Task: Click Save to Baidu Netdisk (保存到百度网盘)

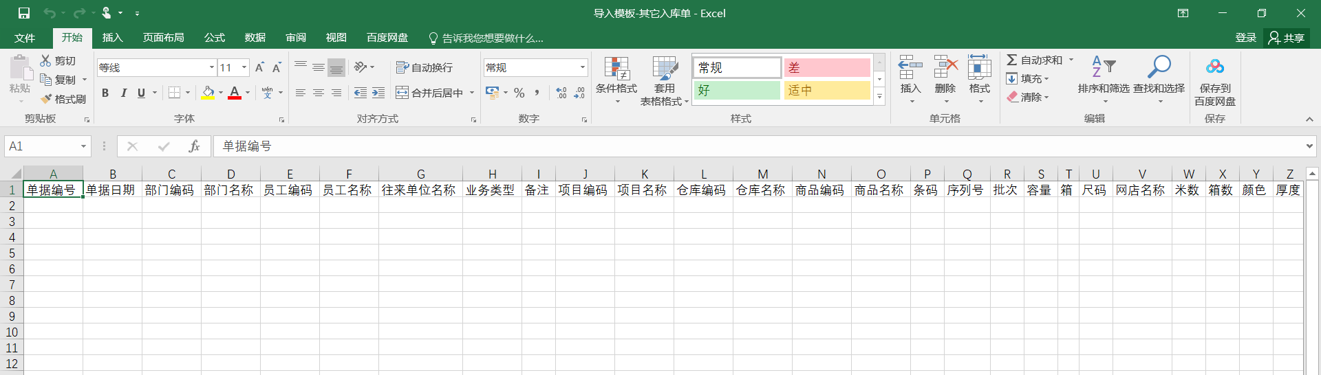Action: pos(1215,80)
